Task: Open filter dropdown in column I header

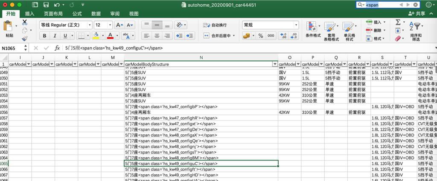Action: pyautogui.click(x=29, y=64)
